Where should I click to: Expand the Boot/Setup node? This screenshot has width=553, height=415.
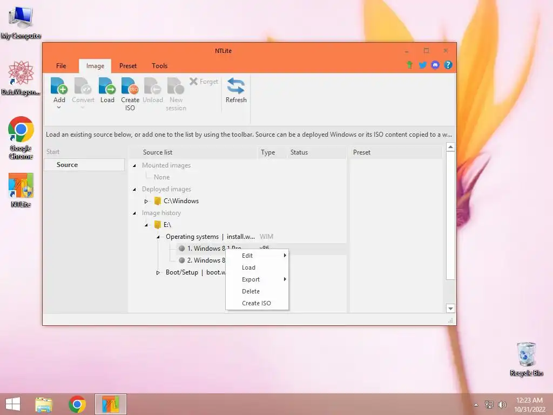(x=158, y=272)
